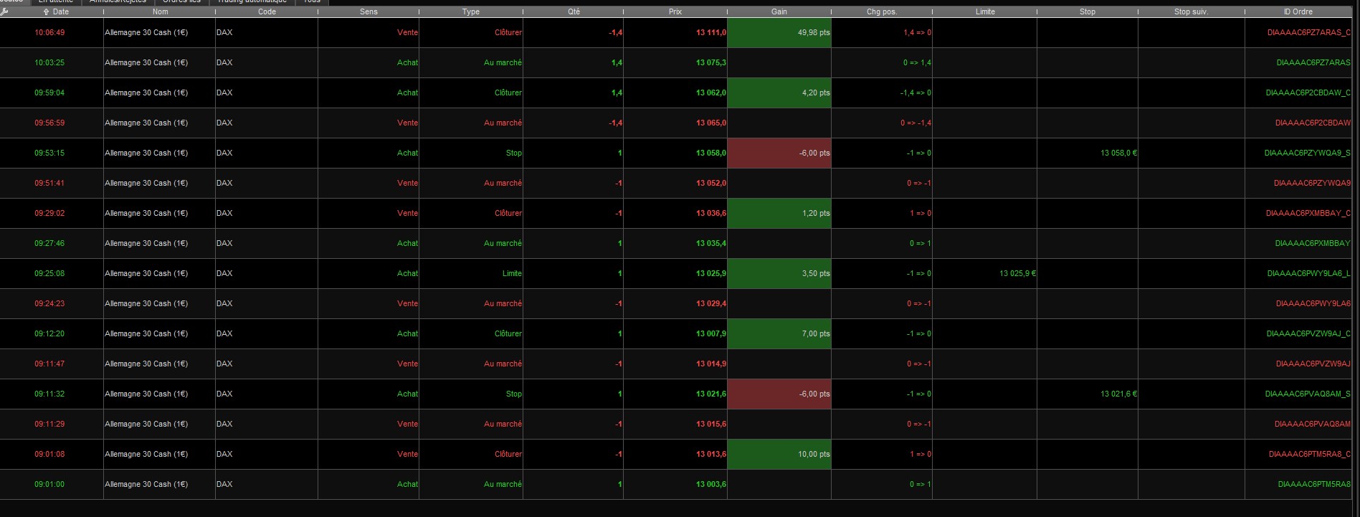This screenshot has height=517, width=1360.
Task: Open the Trading automatique tab
Action: (x=252, y=1)
